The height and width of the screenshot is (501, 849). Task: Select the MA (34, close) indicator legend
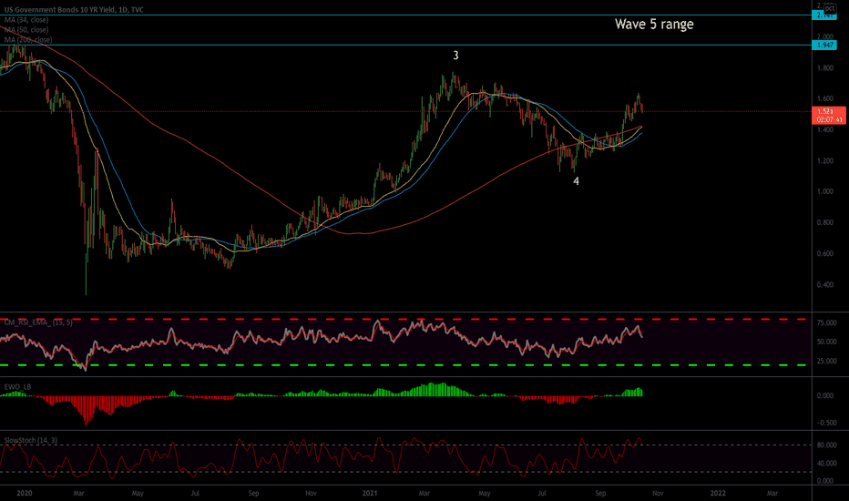click(26, 20)
